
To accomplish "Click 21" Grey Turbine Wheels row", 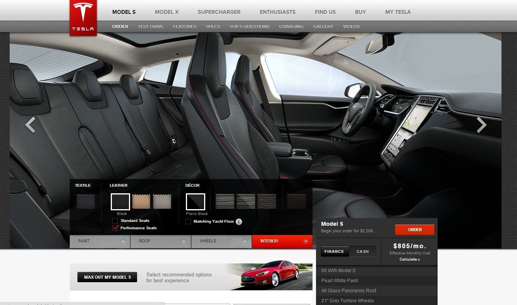I will pyautogui.click(x=377, y=301).
